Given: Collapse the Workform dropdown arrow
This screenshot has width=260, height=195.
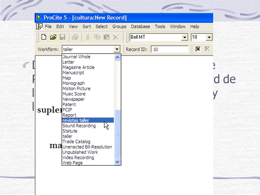Looking at the screenshot, I should tap(117, 49).
